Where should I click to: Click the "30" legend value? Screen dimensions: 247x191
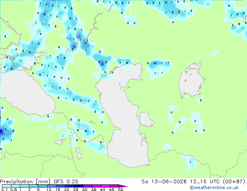pyautogui.click(x=85, y=189)
